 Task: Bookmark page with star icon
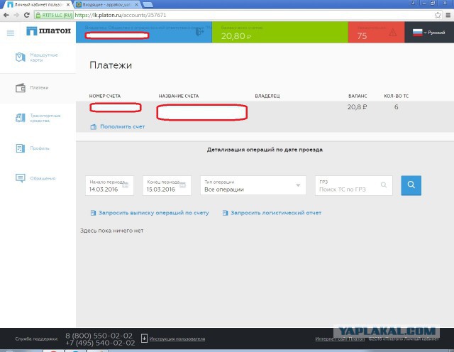438,15
